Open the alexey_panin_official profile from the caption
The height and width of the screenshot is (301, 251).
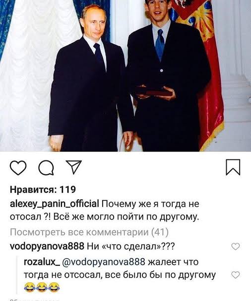(54, 204)
